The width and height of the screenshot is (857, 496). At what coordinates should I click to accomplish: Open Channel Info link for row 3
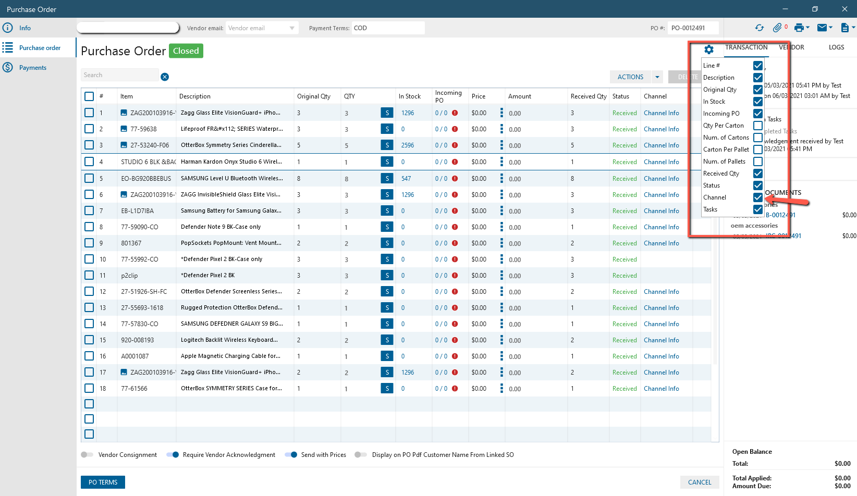coord(661,145)
